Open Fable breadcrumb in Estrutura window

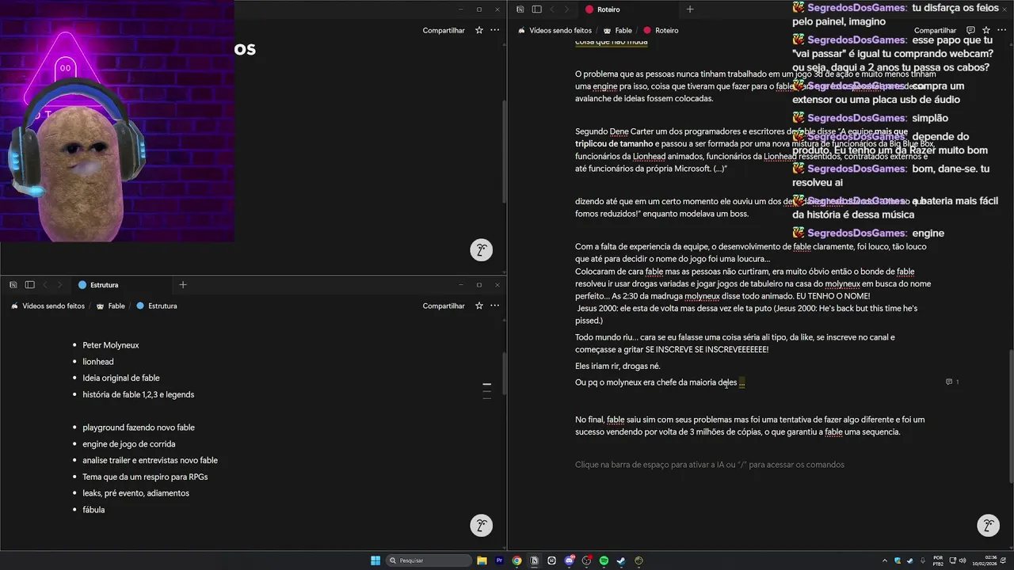(x=111, y=306)
